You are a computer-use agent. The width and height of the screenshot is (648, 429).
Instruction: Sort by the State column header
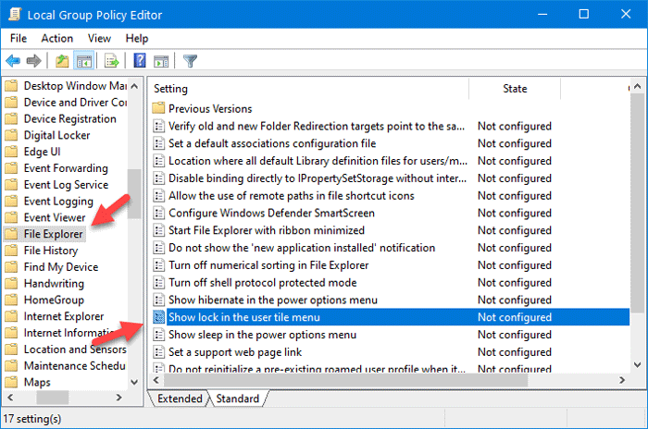pyautogui.click(x=515, y=89)
